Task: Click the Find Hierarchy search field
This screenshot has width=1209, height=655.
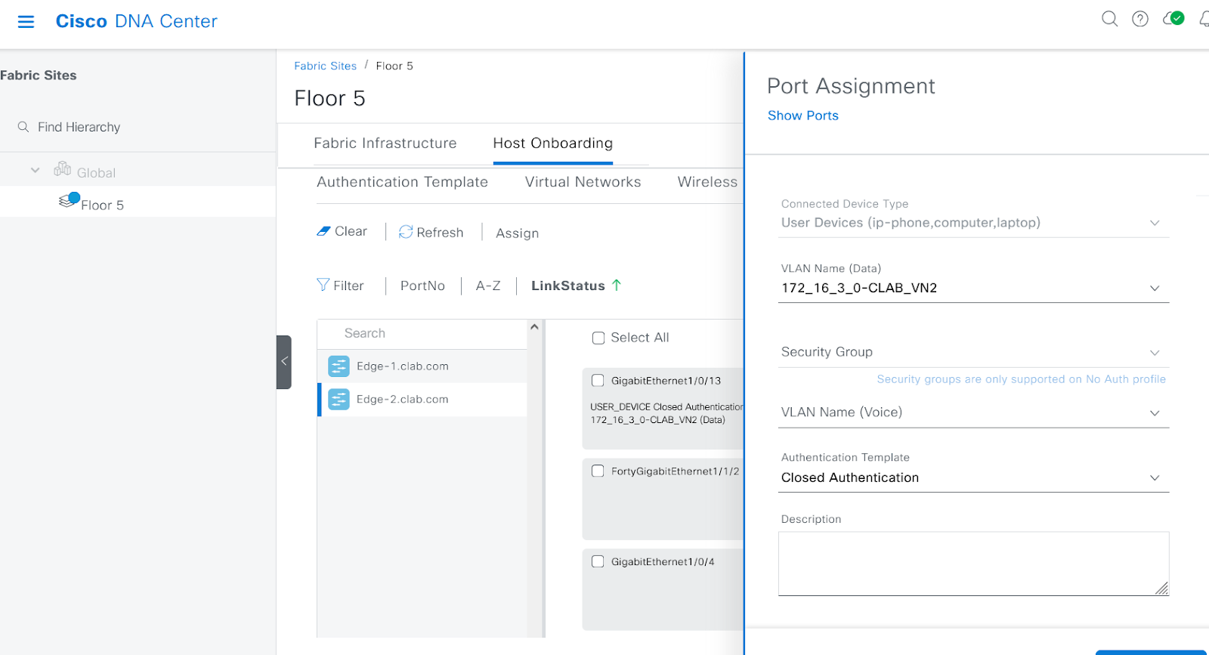Action: pos(138,127)
